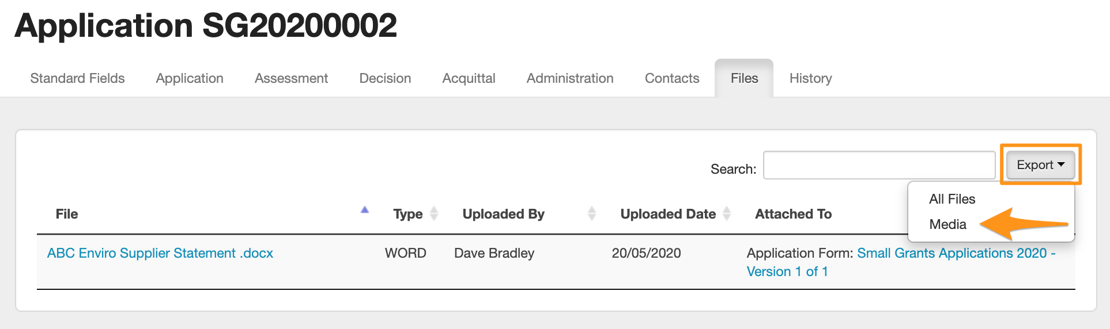Open the Export dropdown button
The width and height of the screenshot is (1110, 329).
click(x=1040, y=165)
